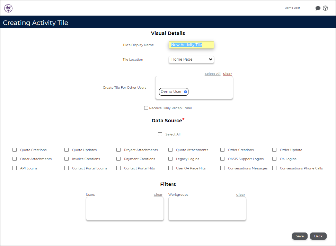Enable the Quote Creations checkbox
Screen dimensions: 336x246
pyautogui.click(x=14, y=150)
